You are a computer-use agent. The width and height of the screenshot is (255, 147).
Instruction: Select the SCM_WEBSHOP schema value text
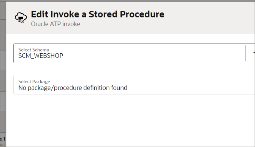click(x=41, y=56)
